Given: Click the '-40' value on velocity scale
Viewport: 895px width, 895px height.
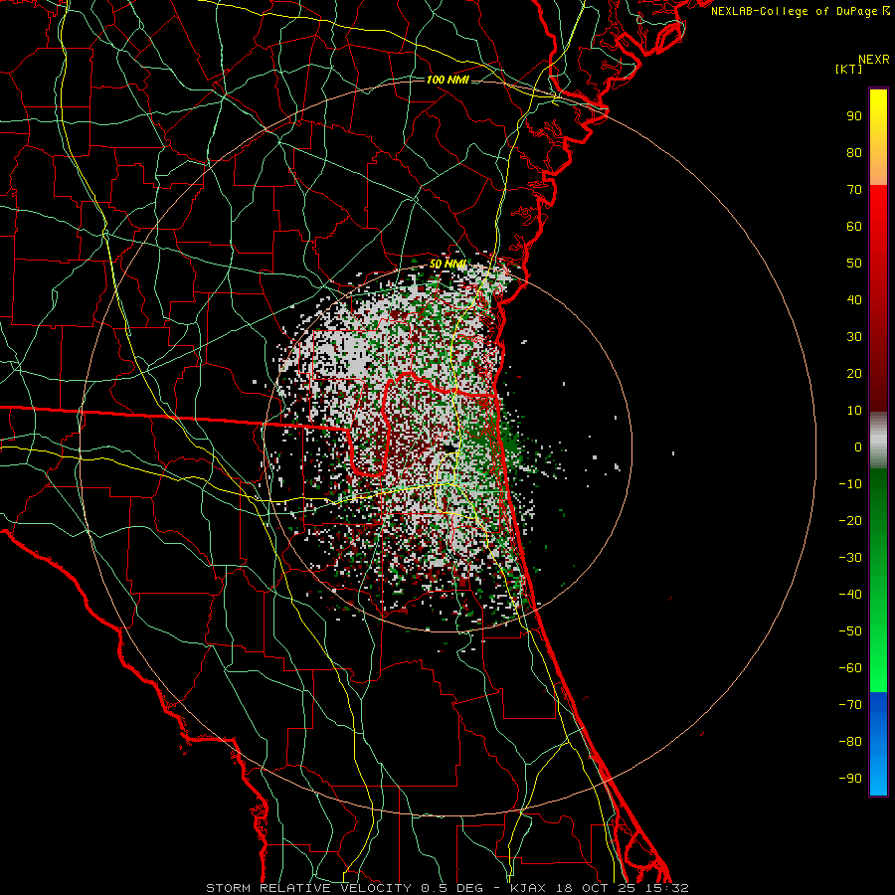Looking at the screenshot, I should (x=850, y=595).
